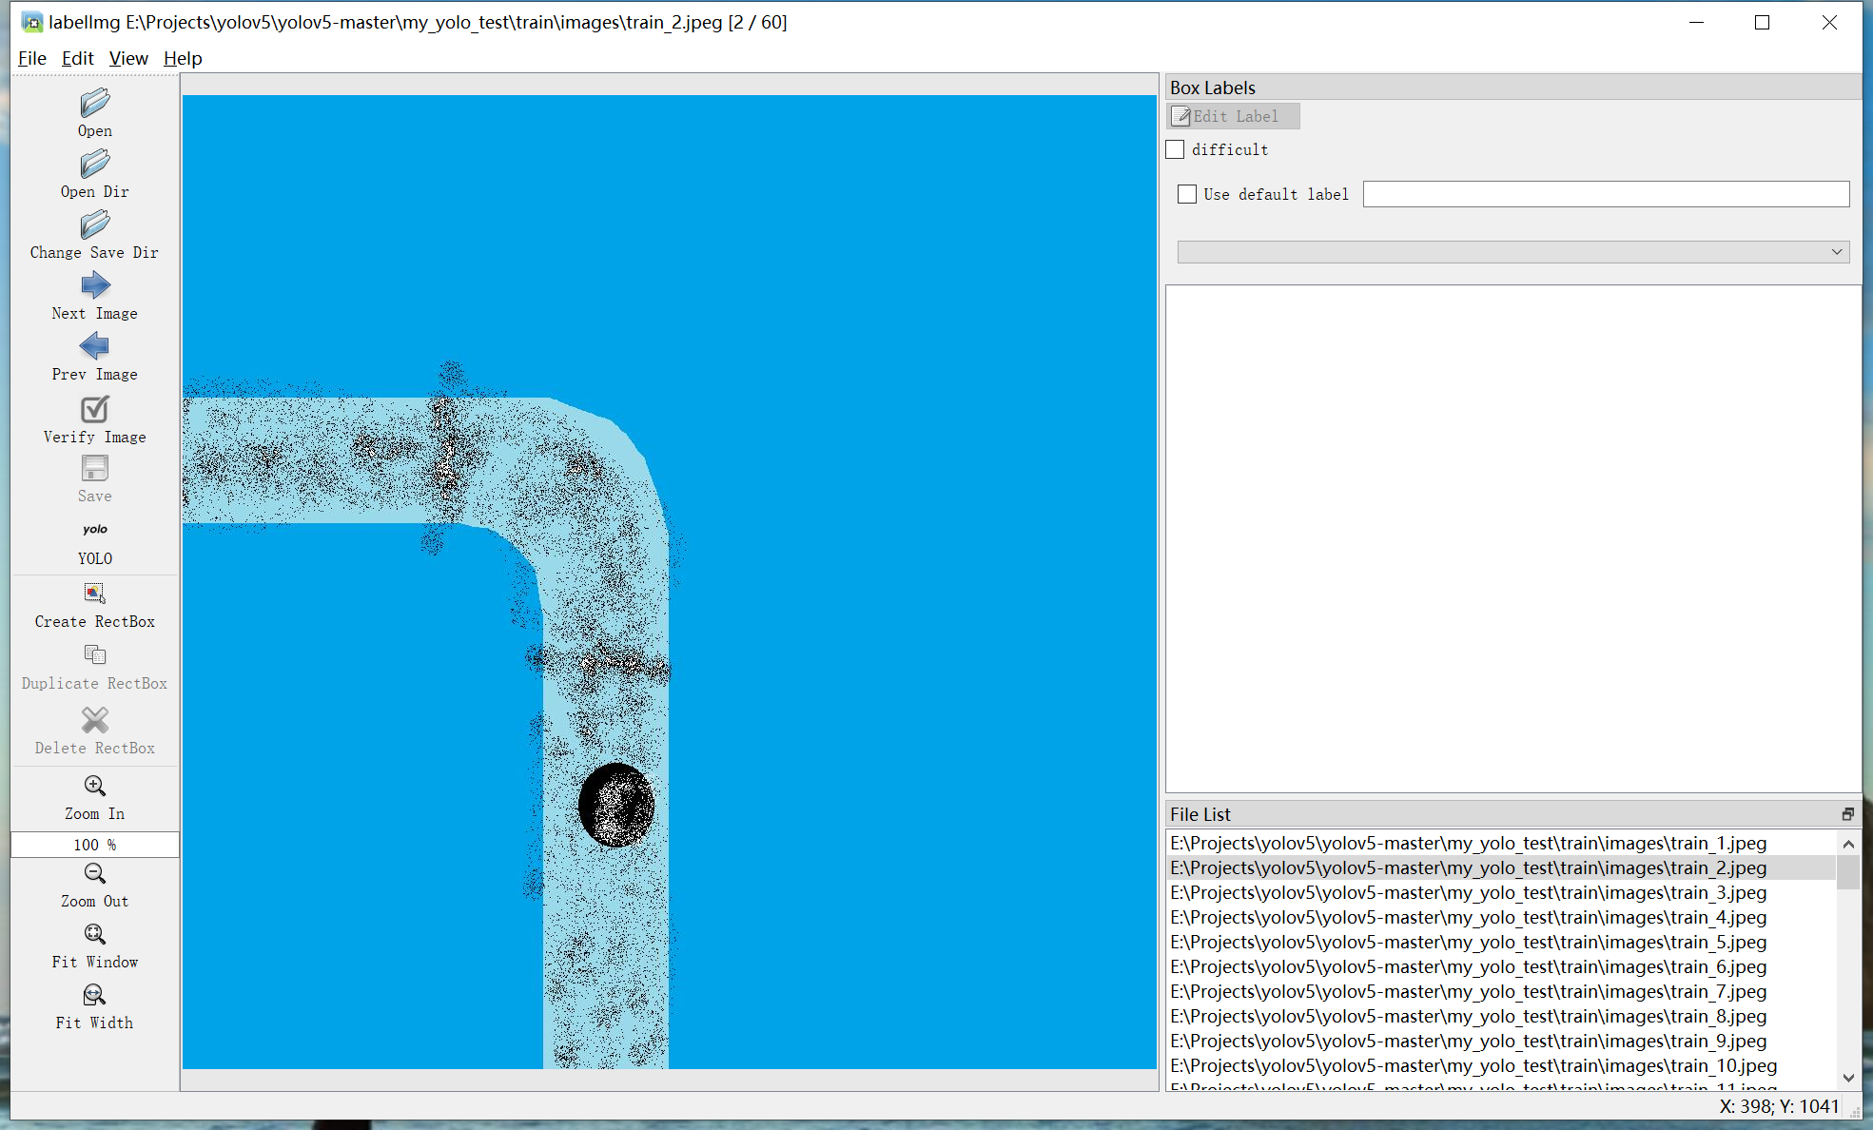Select train_4.jpeg in File List
The width and height of the screenshot is (1873, 1130).
click(x=1501, y=917)
